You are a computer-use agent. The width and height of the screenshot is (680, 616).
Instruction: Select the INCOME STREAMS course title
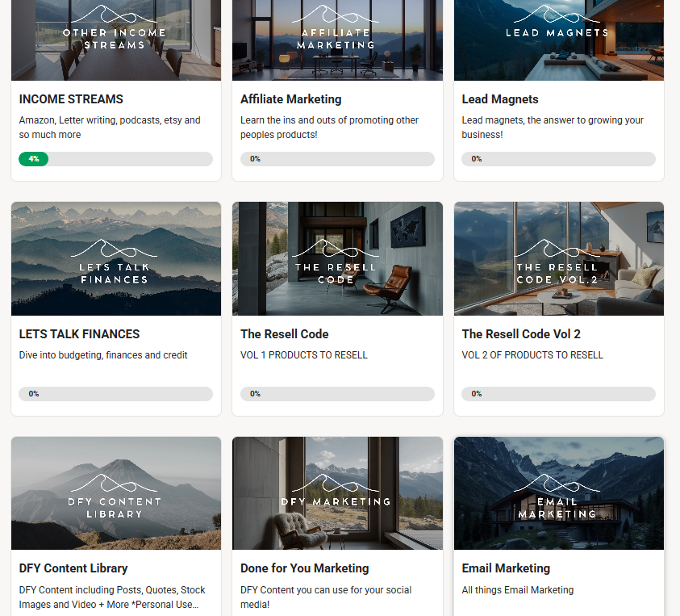(x=71, y=98)
